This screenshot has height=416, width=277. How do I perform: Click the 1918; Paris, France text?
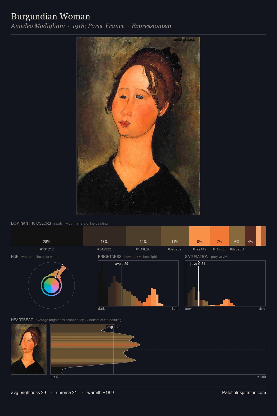98,26
